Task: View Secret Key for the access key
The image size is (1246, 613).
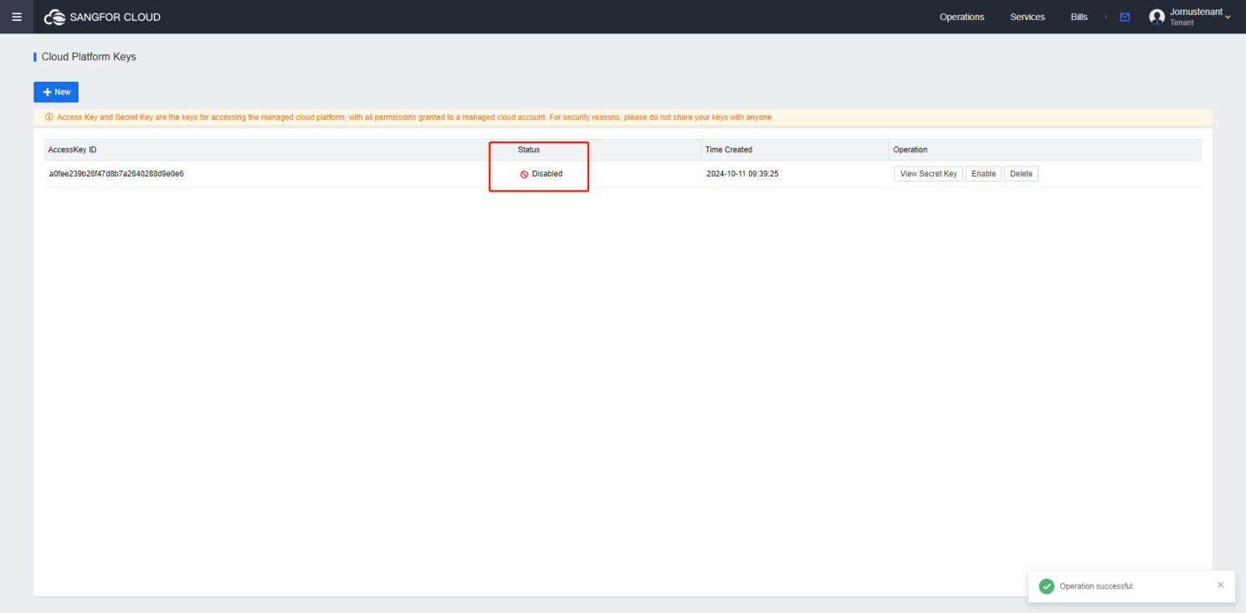Action: tap(928, 174)
